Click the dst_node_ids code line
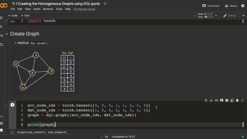 [x=89, y=110]
